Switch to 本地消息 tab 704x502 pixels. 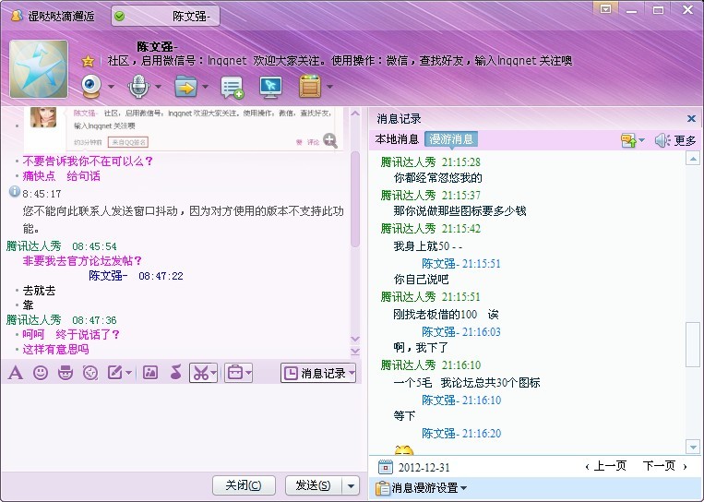pyautogui.click(x=397, y=139)
